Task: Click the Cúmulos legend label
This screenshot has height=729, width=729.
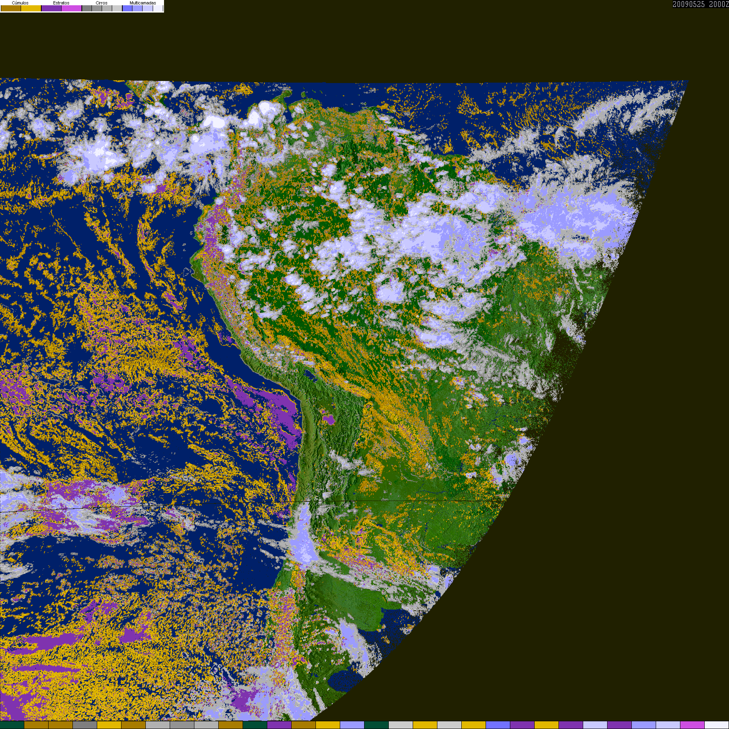Action: pyautogui.click(x=20, y=3)
